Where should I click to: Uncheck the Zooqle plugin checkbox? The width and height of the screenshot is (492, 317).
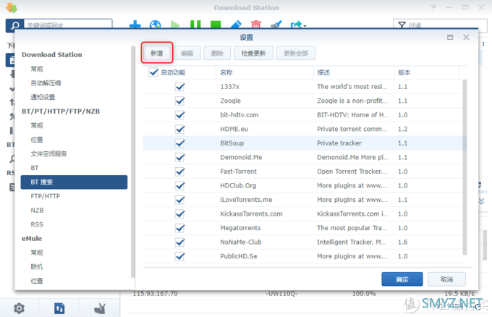click(x=179, y=101)
